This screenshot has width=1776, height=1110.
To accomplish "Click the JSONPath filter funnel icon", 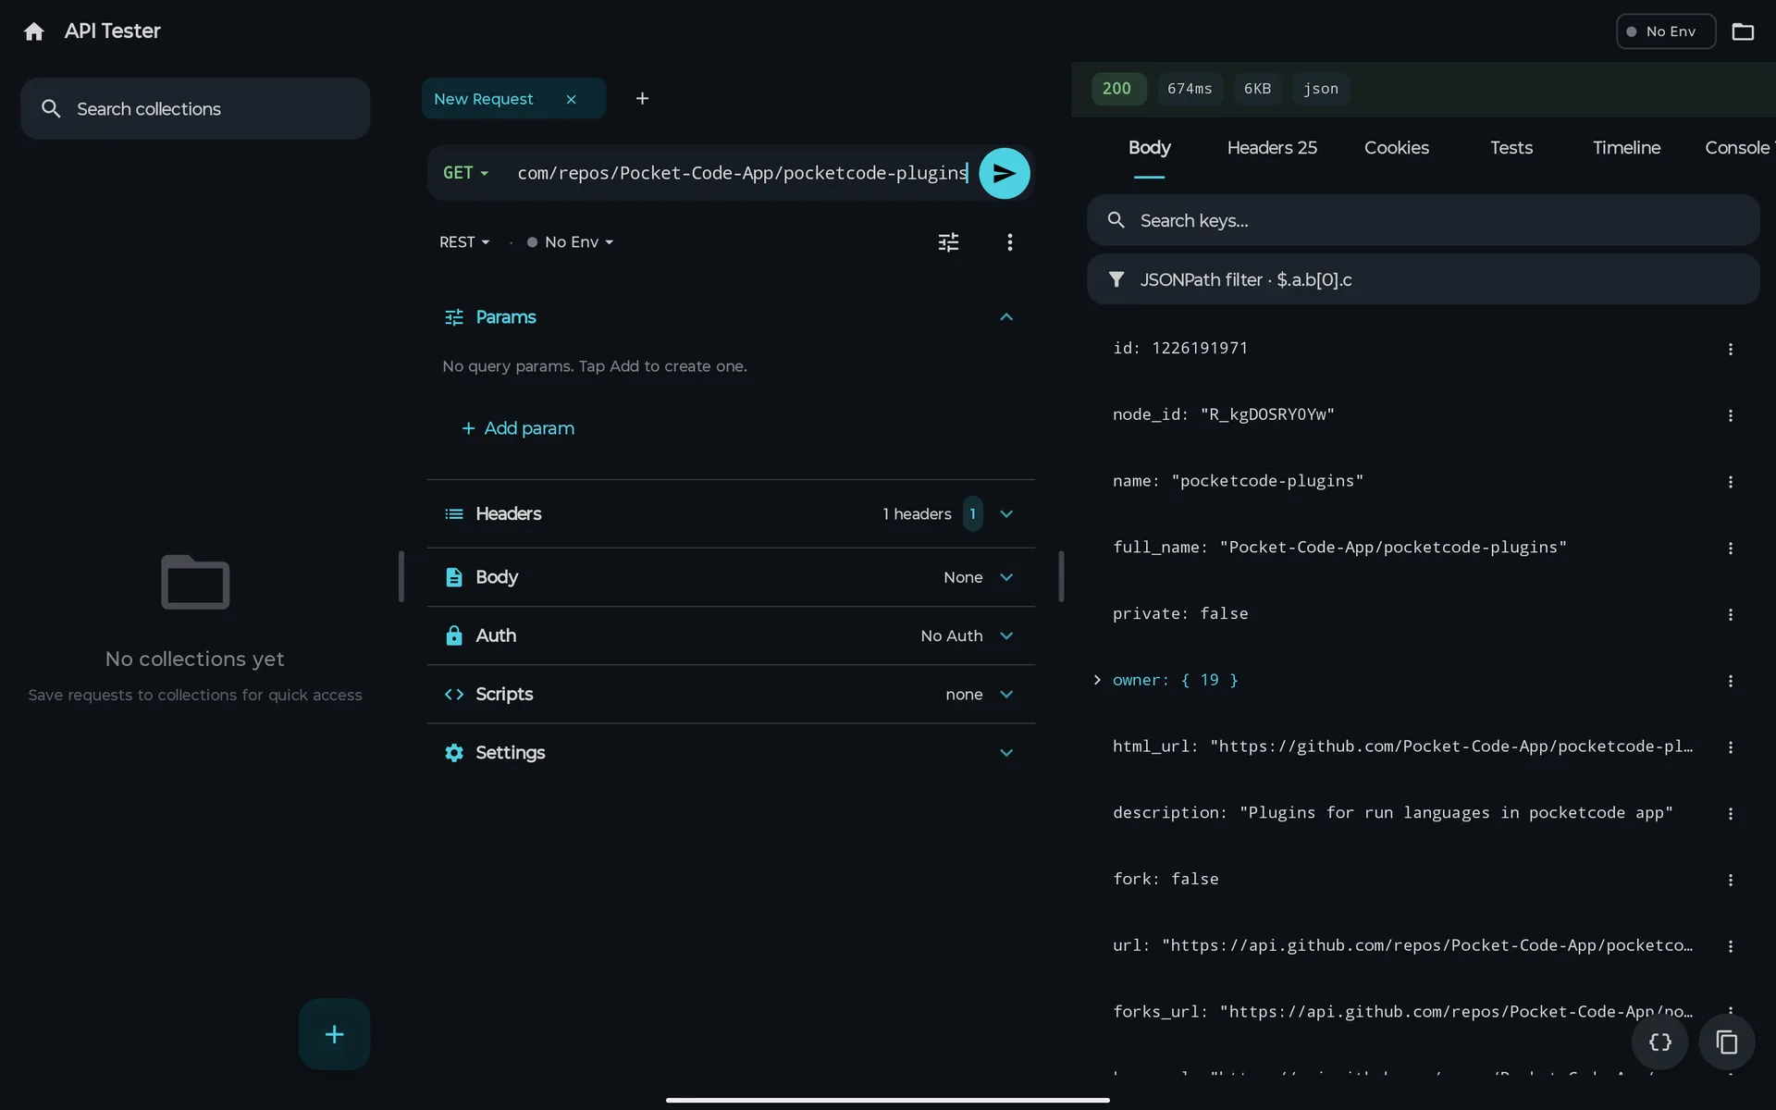I will (x=1116, y=279).
